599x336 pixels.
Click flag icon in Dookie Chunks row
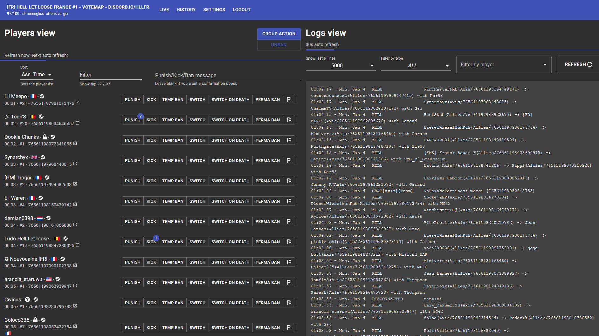click(289, 140)
